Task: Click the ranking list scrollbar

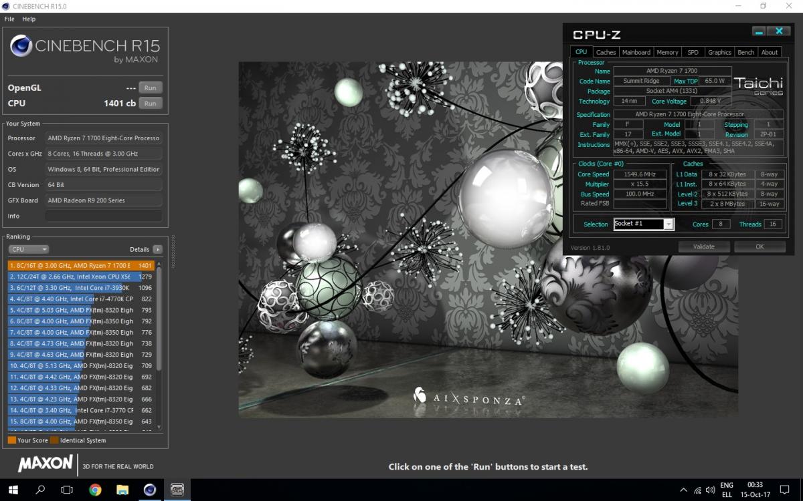Action: click(x=159, y=321)
